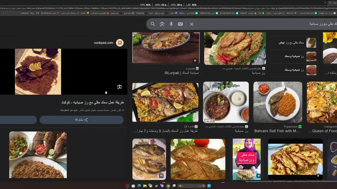Open File Explorer from the taskbar
Viewport: 337px width, 189px height.
click(145, 186)
